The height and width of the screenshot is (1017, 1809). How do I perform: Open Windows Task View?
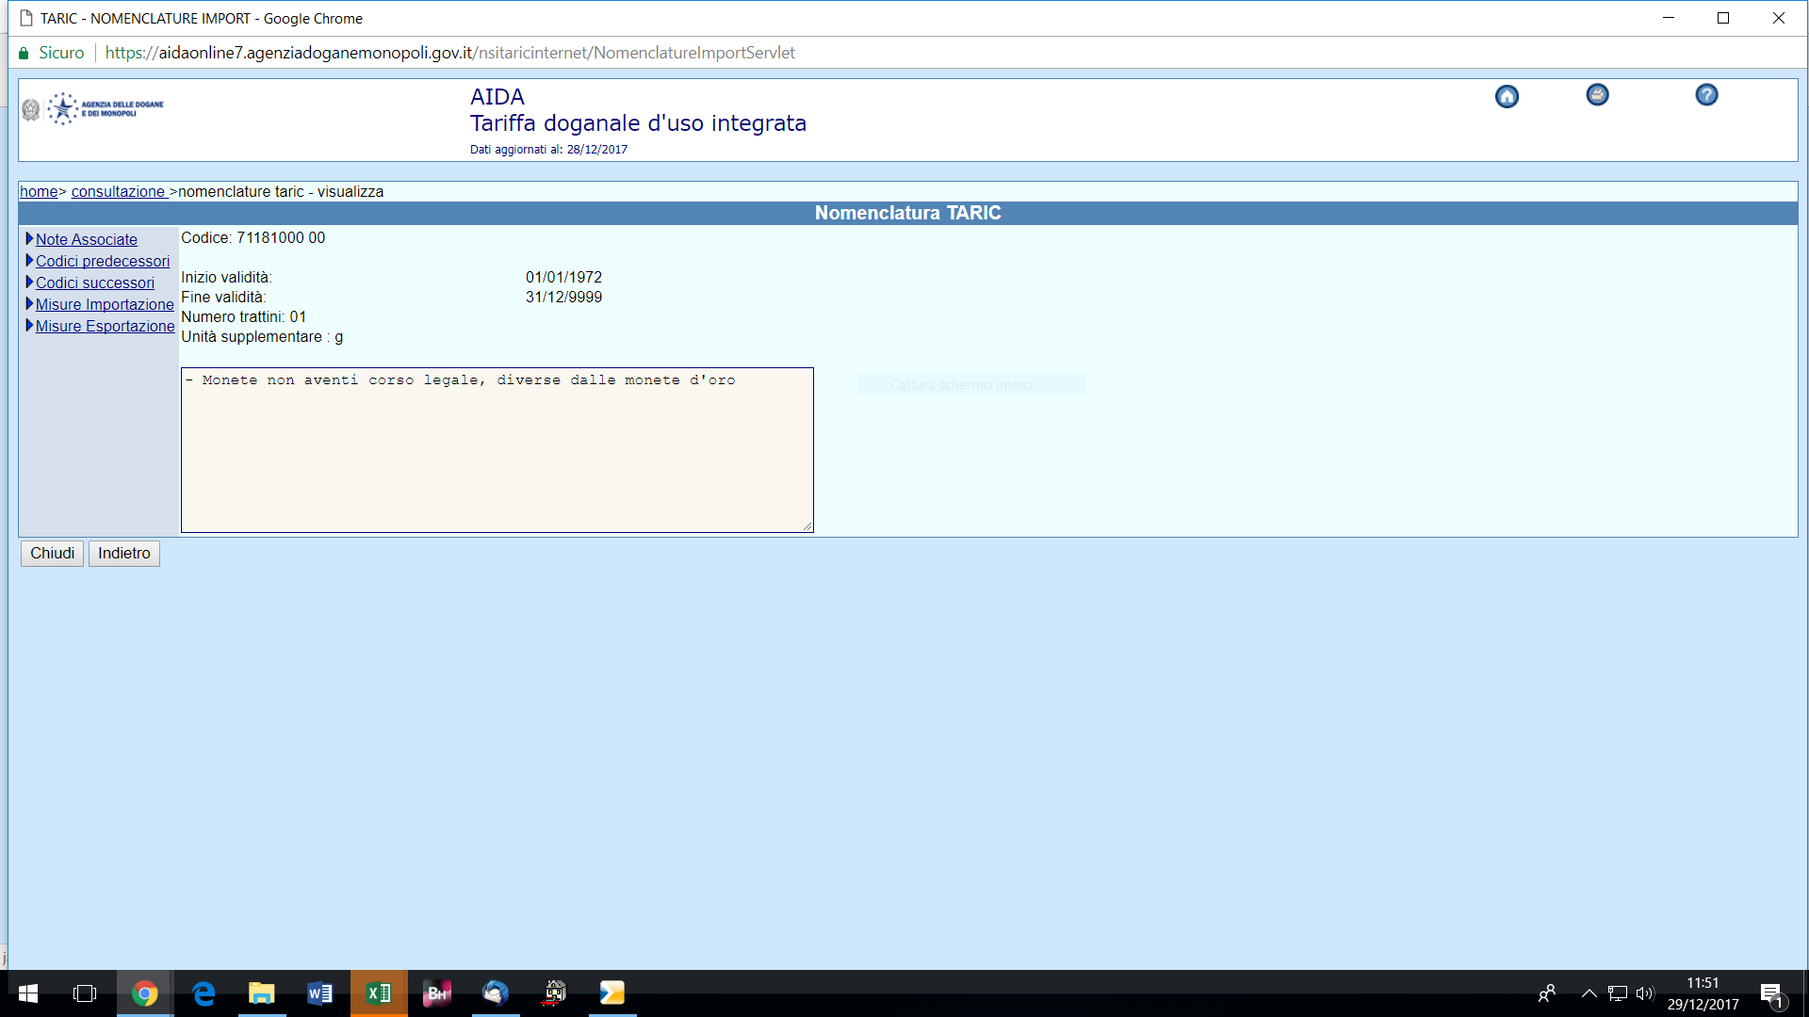click(x=85, y=993)
